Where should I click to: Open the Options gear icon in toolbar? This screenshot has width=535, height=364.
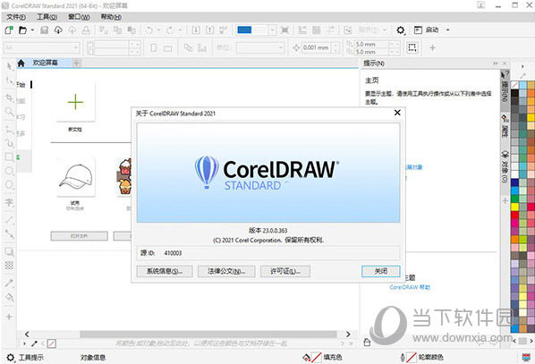(401, 30)
